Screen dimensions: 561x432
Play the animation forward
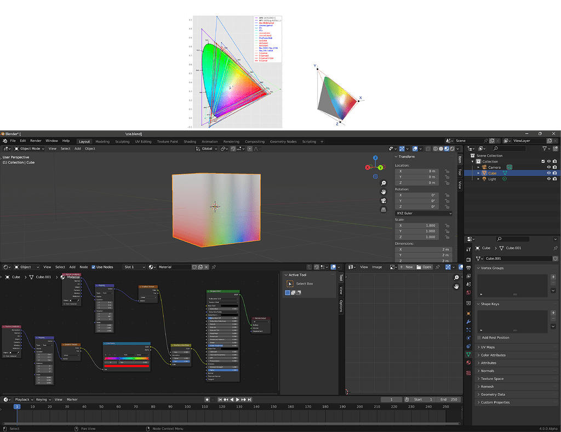(238, 400)
